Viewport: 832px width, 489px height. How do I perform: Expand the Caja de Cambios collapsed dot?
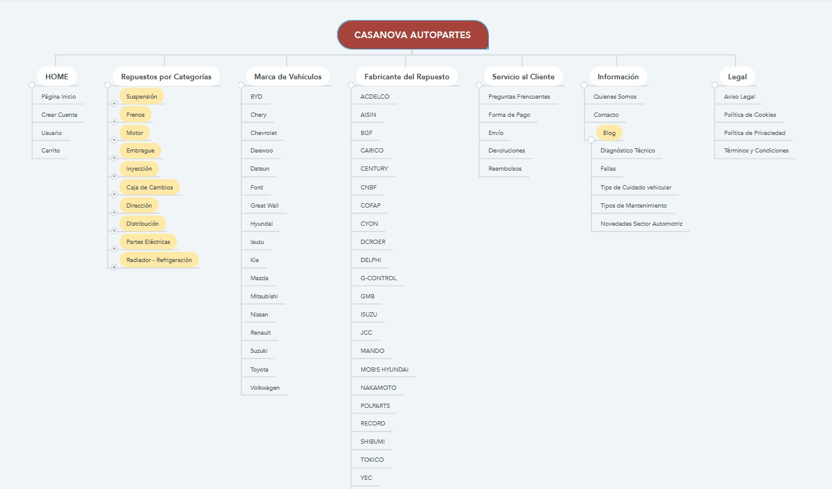pos(114,194)
